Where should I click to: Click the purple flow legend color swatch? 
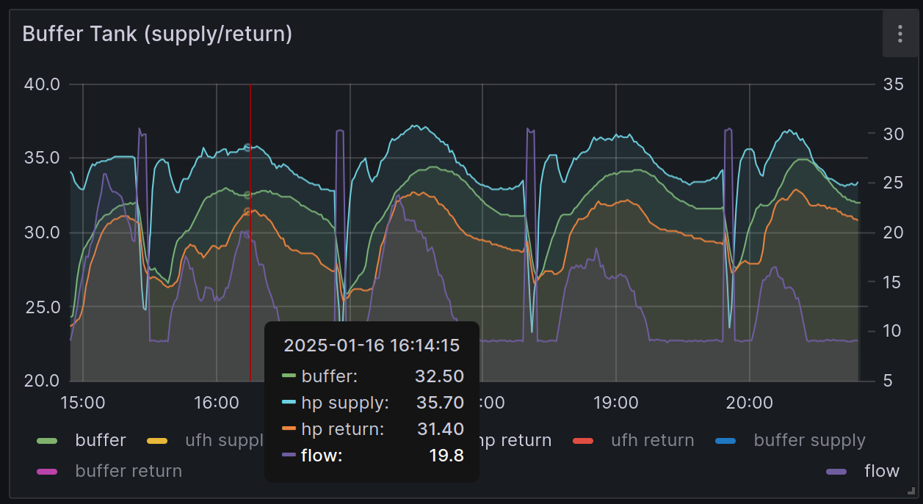point(836,471)
